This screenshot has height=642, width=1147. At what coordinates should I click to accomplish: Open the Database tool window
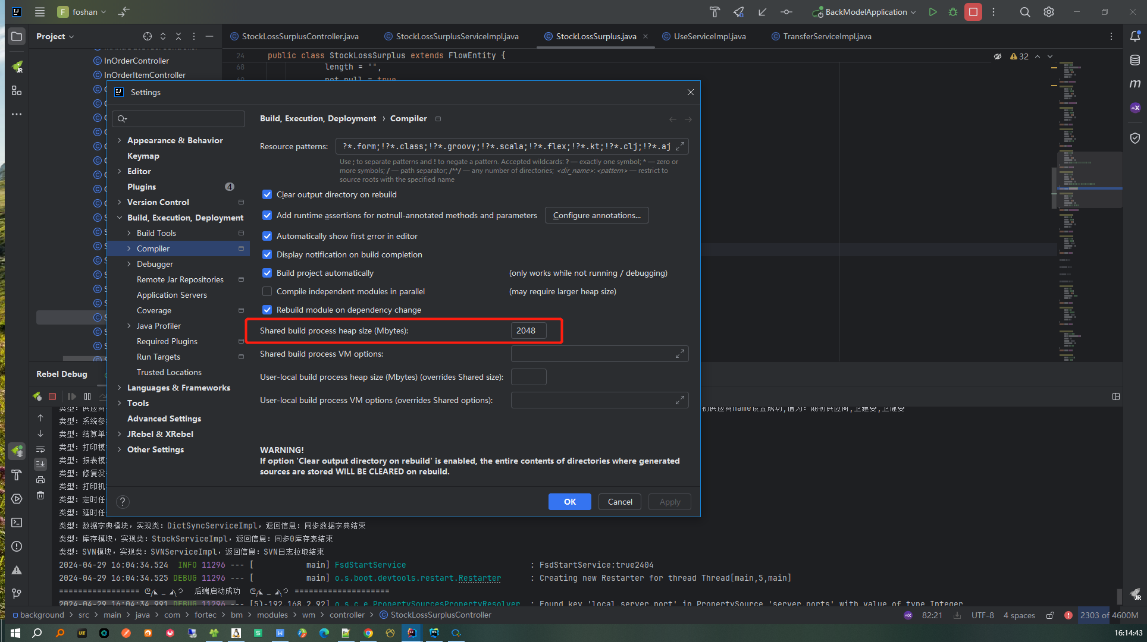coord(1135,59)
